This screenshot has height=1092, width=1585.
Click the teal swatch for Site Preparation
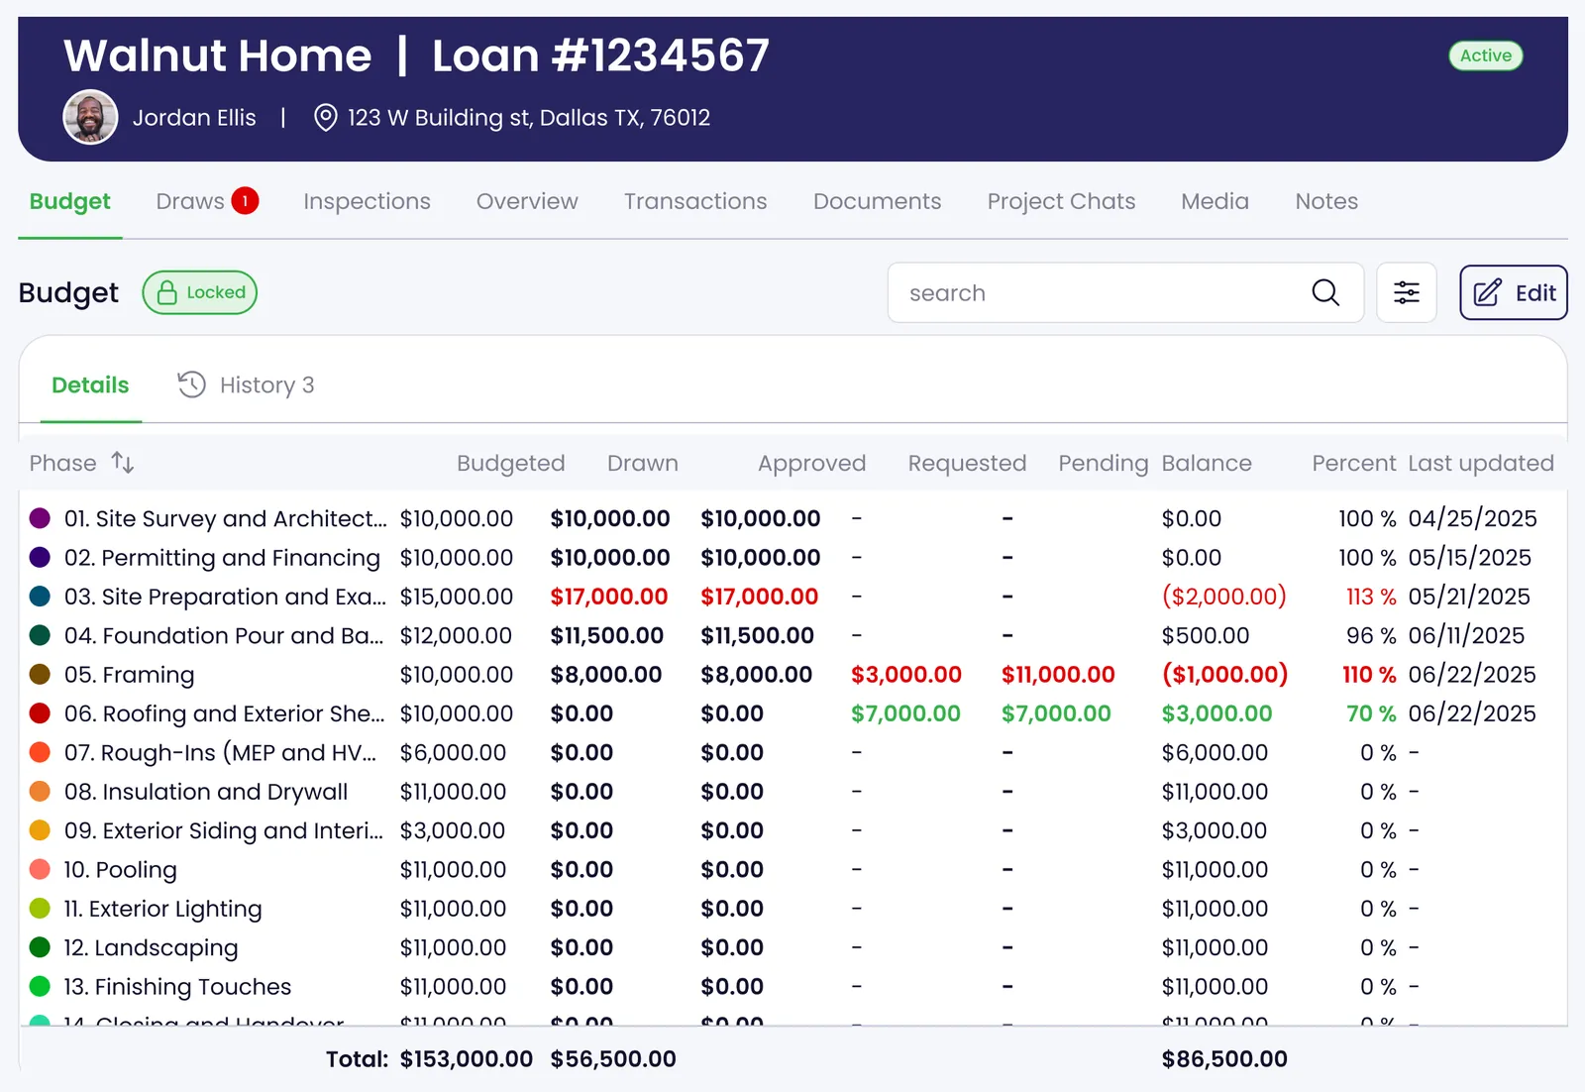point(40,597)
